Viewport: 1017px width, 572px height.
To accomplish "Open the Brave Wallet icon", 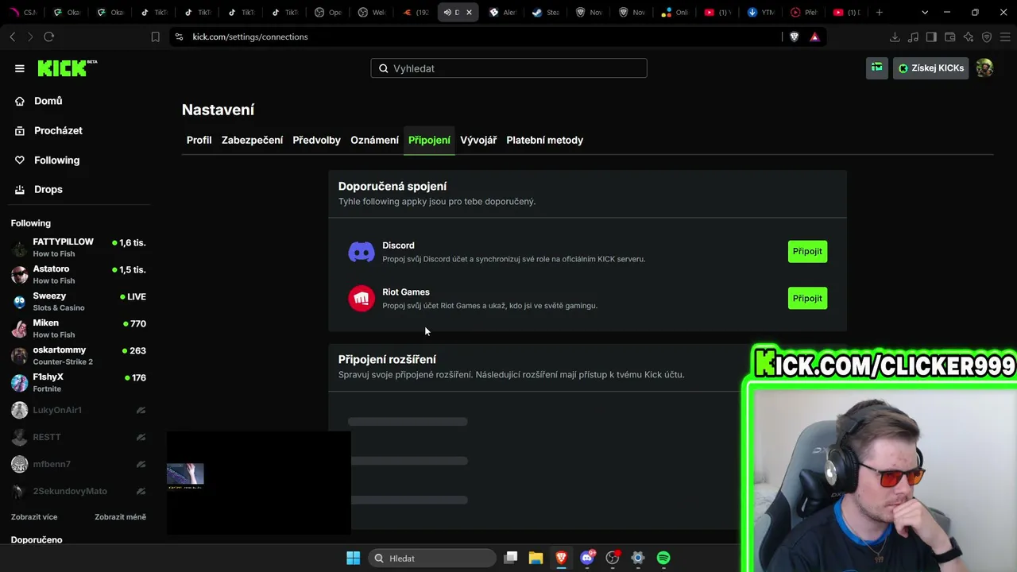I will tap(949, 37).
